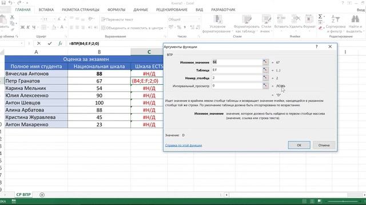Choose the font color letter A
The width and height of the screenshot is (366, 205).
pos(62,27)
